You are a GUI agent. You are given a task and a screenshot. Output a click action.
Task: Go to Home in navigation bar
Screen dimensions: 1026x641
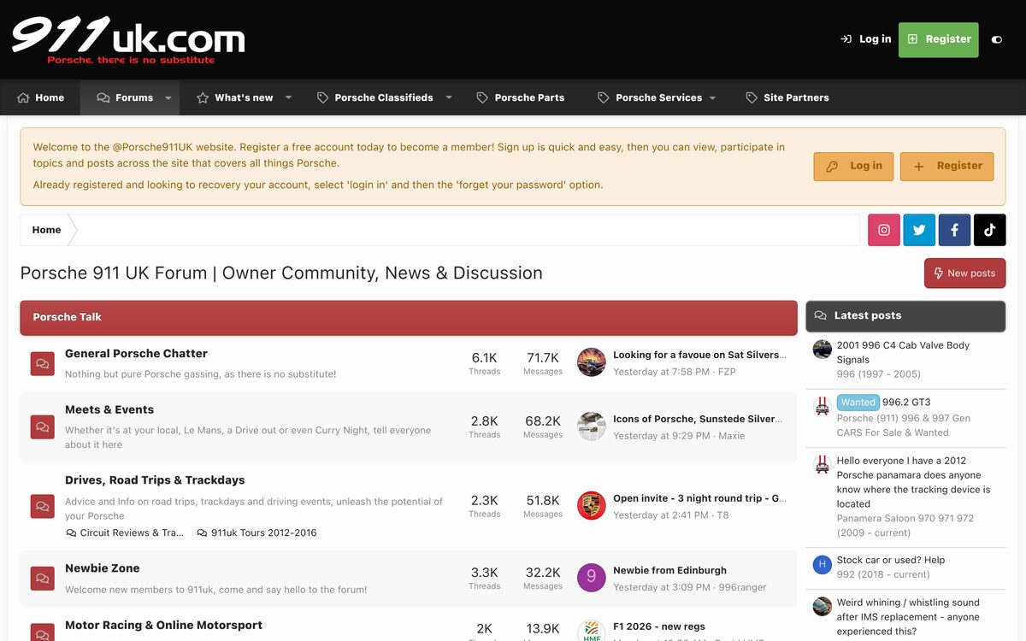pos(40,97)
